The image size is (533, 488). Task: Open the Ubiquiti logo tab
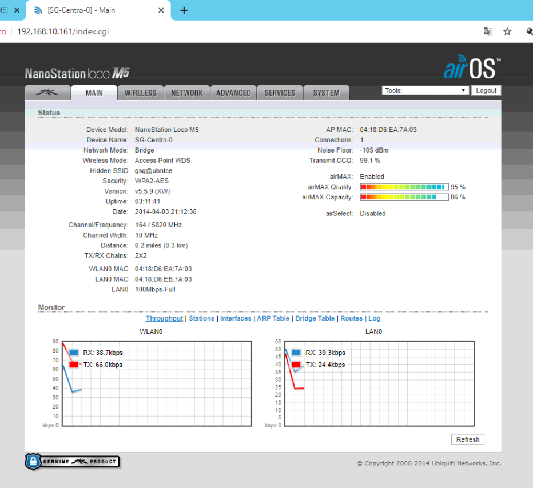click(47, 93)
